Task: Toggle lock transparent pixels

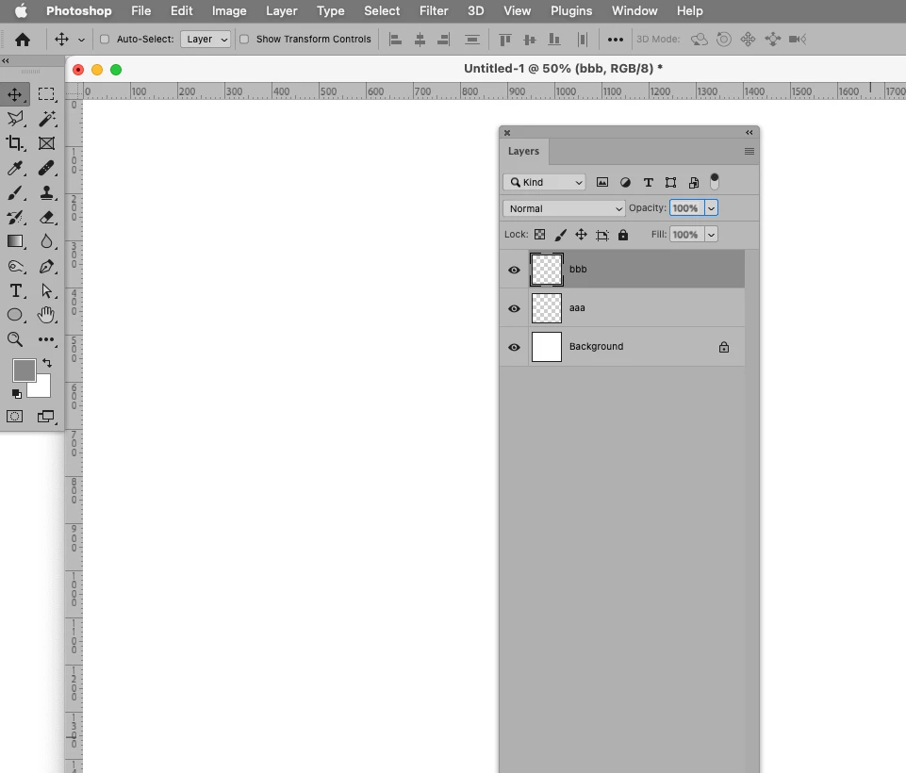Action: (x=539, y=235)
